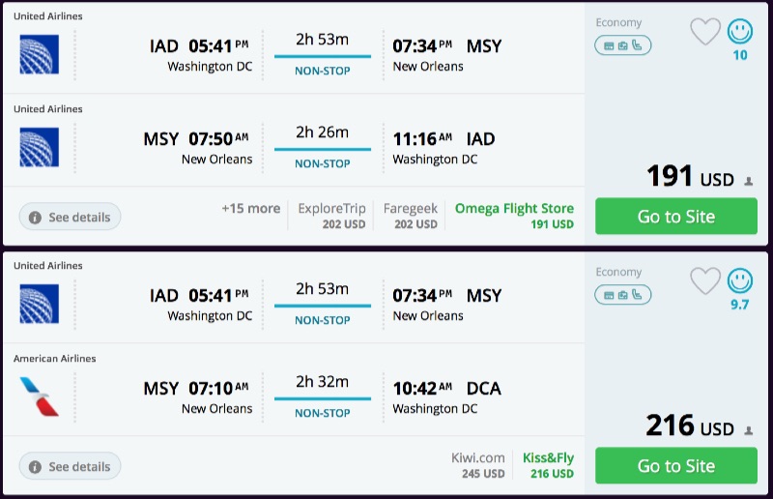Click the smiley rating 9.7 icon
The height and width of the screenshot is (499, 773).
click(740, 281)
